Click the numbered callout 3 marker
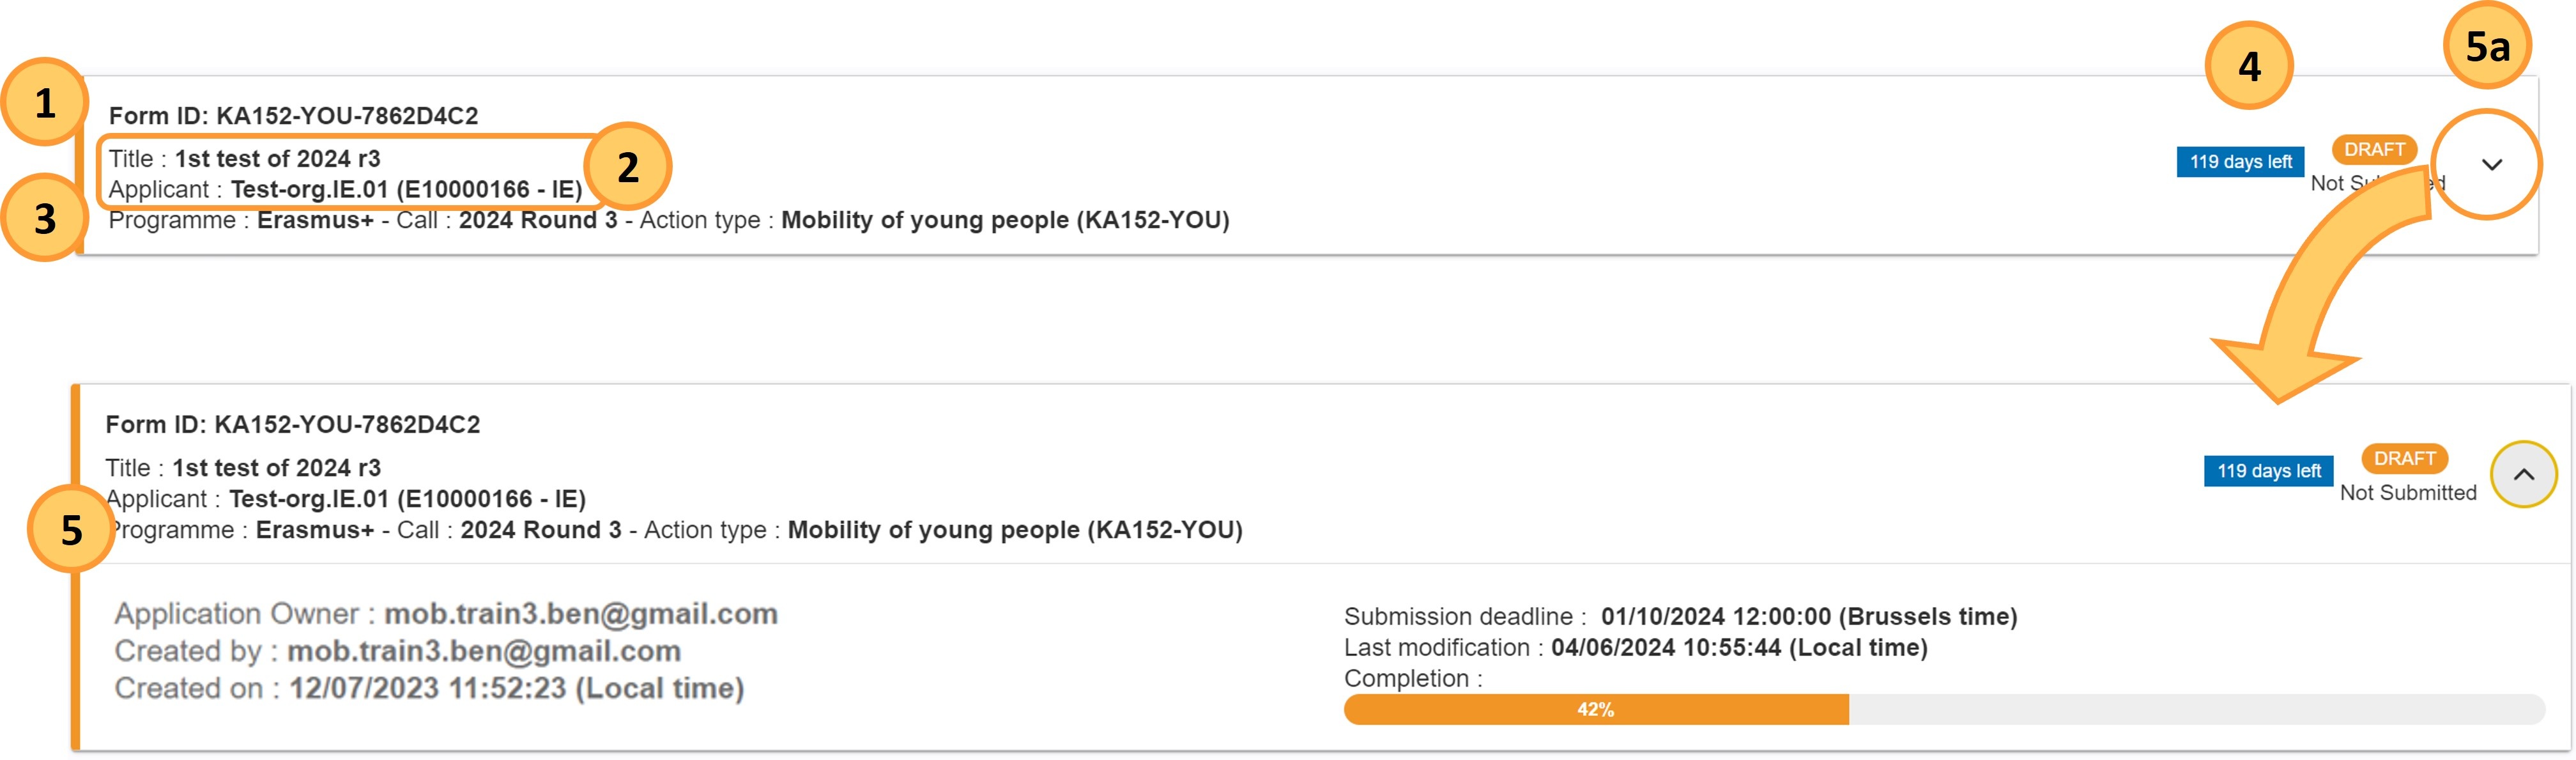The width and height of the screenshot is (2576, 760). 45,218
